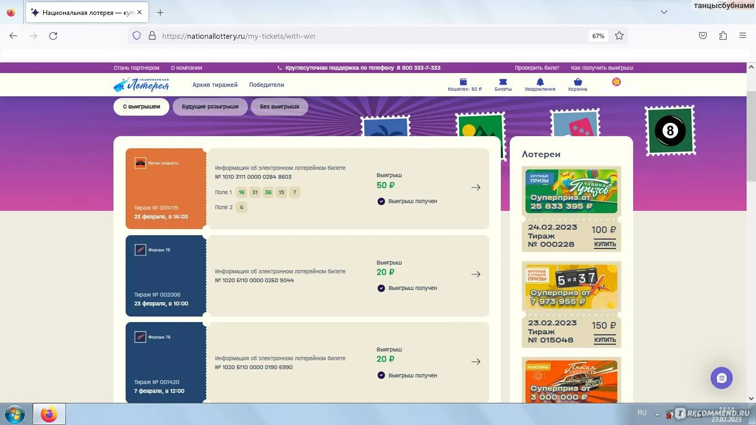Select С выигрышем tab
Image resolution: width=756 pixels, height=425 pixels.
(x=141, y=107)
